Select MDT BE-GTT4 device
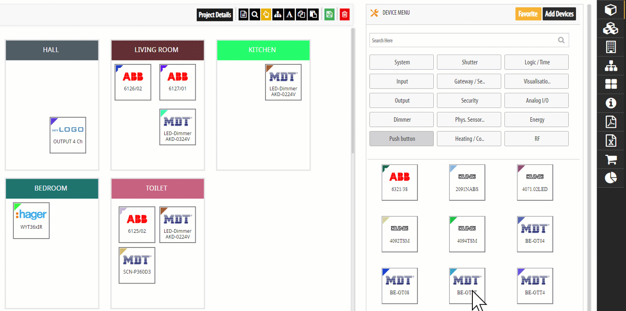 [x=535, y=286]
